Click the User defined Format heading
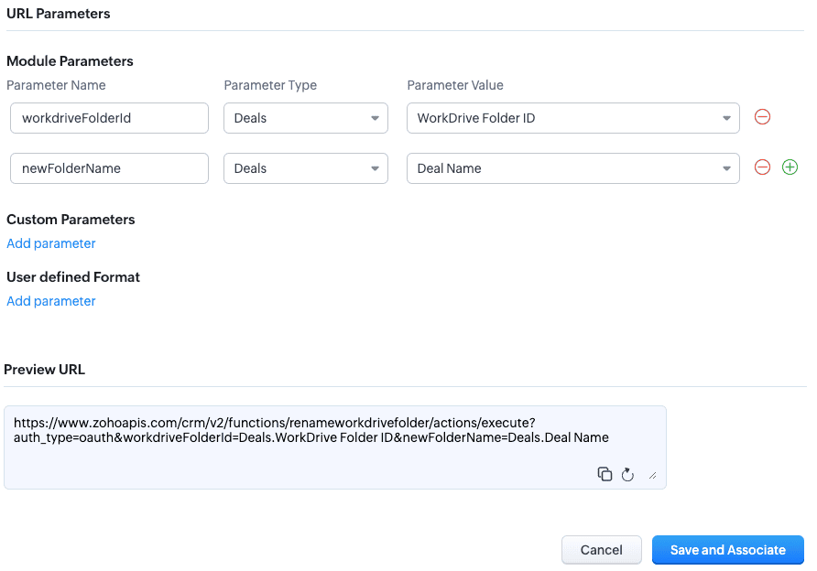Screen dimensions: 817x571 pyautogui.click(x=73, y=277)
